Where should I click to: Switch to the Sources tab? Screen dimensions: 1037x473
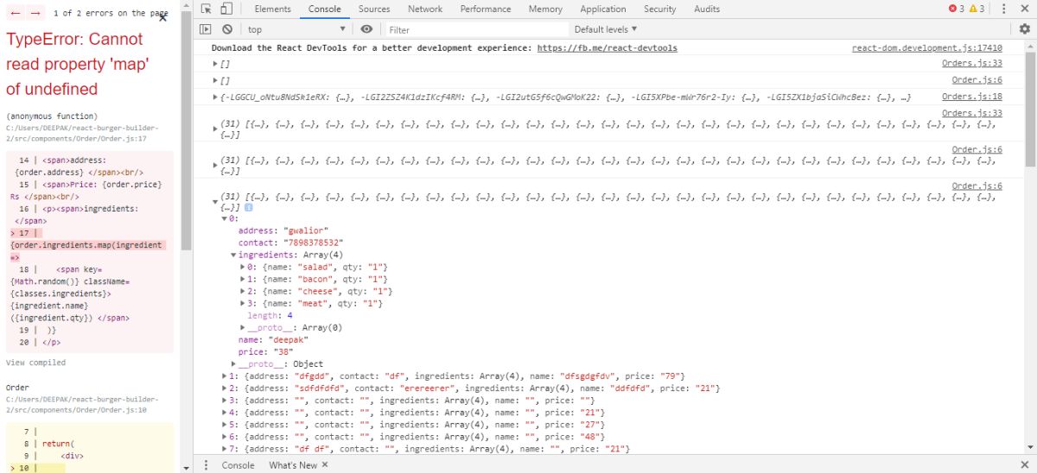coord(374,9)
